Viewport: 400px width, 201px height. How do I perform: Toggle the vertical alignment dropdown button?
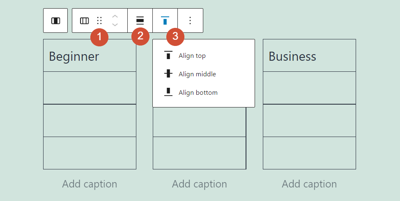(x=165, y=21)
